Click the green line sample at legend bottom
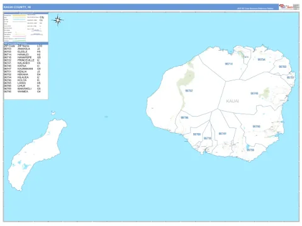The width and height of the screenshot is (302, 226). (20, 41)
